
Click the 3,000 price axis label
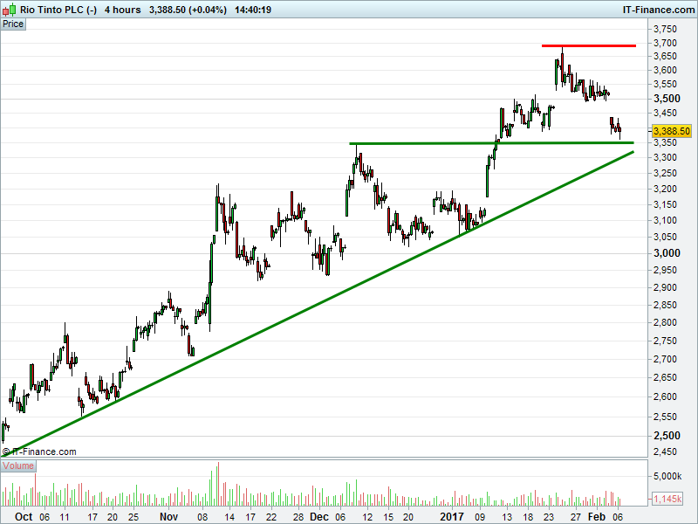pyautogui.click(x=667, y=253)
